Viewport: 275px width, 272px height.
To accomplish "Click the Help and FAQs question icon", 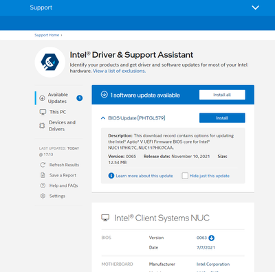I will (x=43, y=185).
